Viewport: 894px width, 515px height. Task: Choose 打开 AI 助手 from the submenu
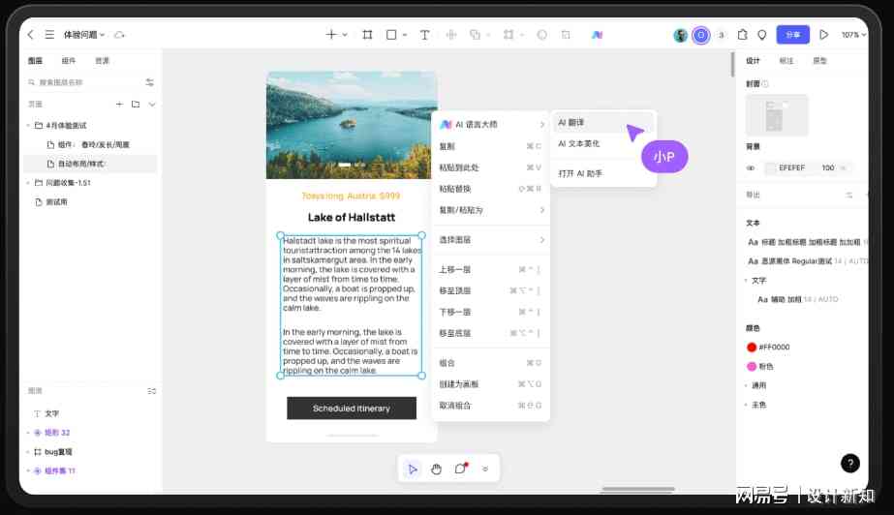point(602,173)
